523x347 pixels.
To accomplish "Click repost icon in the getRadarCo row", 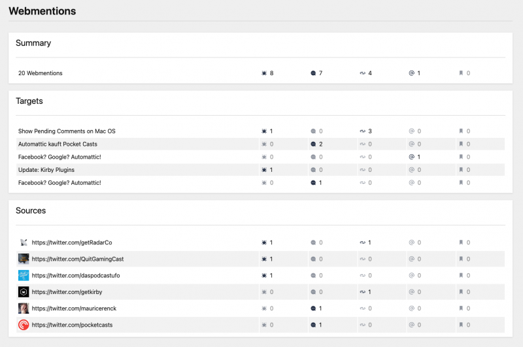I will (363, 242).
